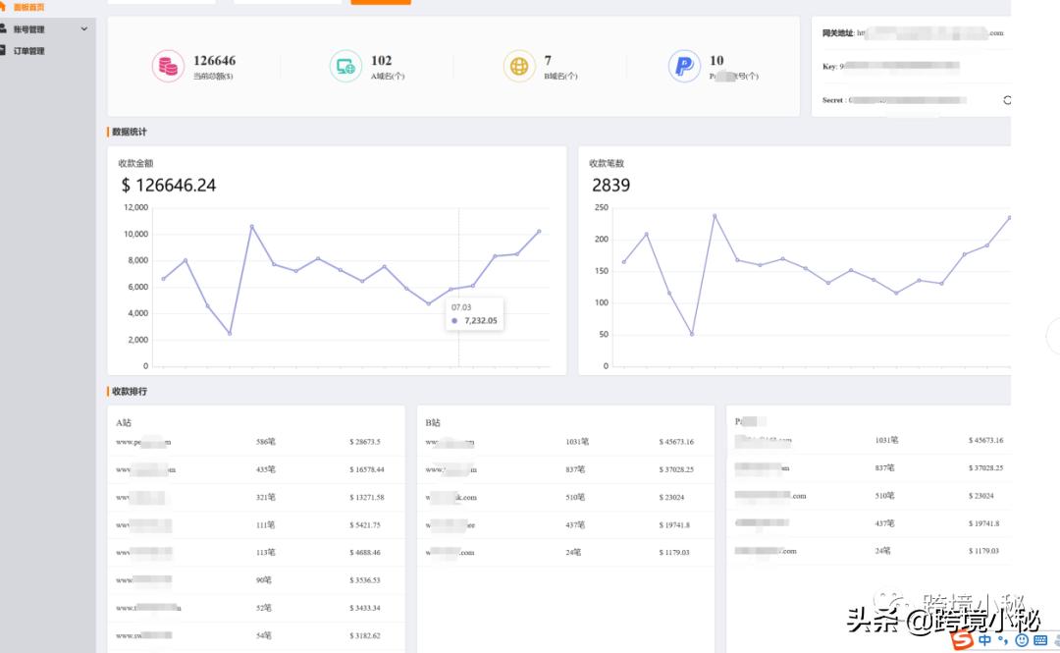Toggle the emoji picker in input toolbar
The width and height of the screenshot is (1060, 653).
pos(1021,640)
